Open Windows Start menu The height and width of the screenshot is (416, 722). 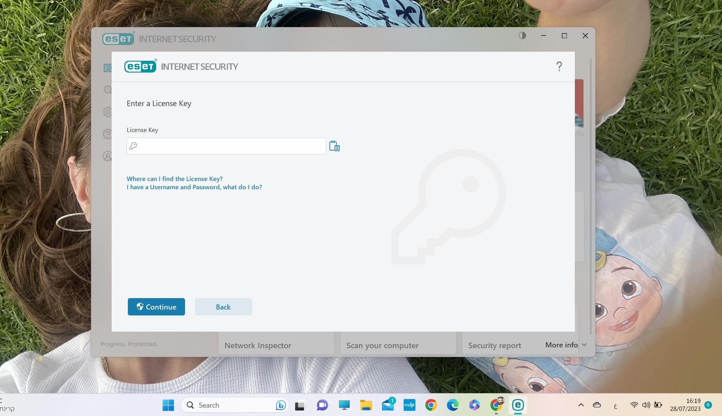coord(168,405)
